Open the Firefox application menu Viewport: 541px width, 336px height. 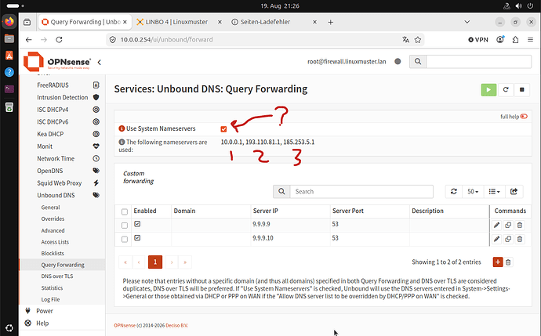[x=530, y=40]
